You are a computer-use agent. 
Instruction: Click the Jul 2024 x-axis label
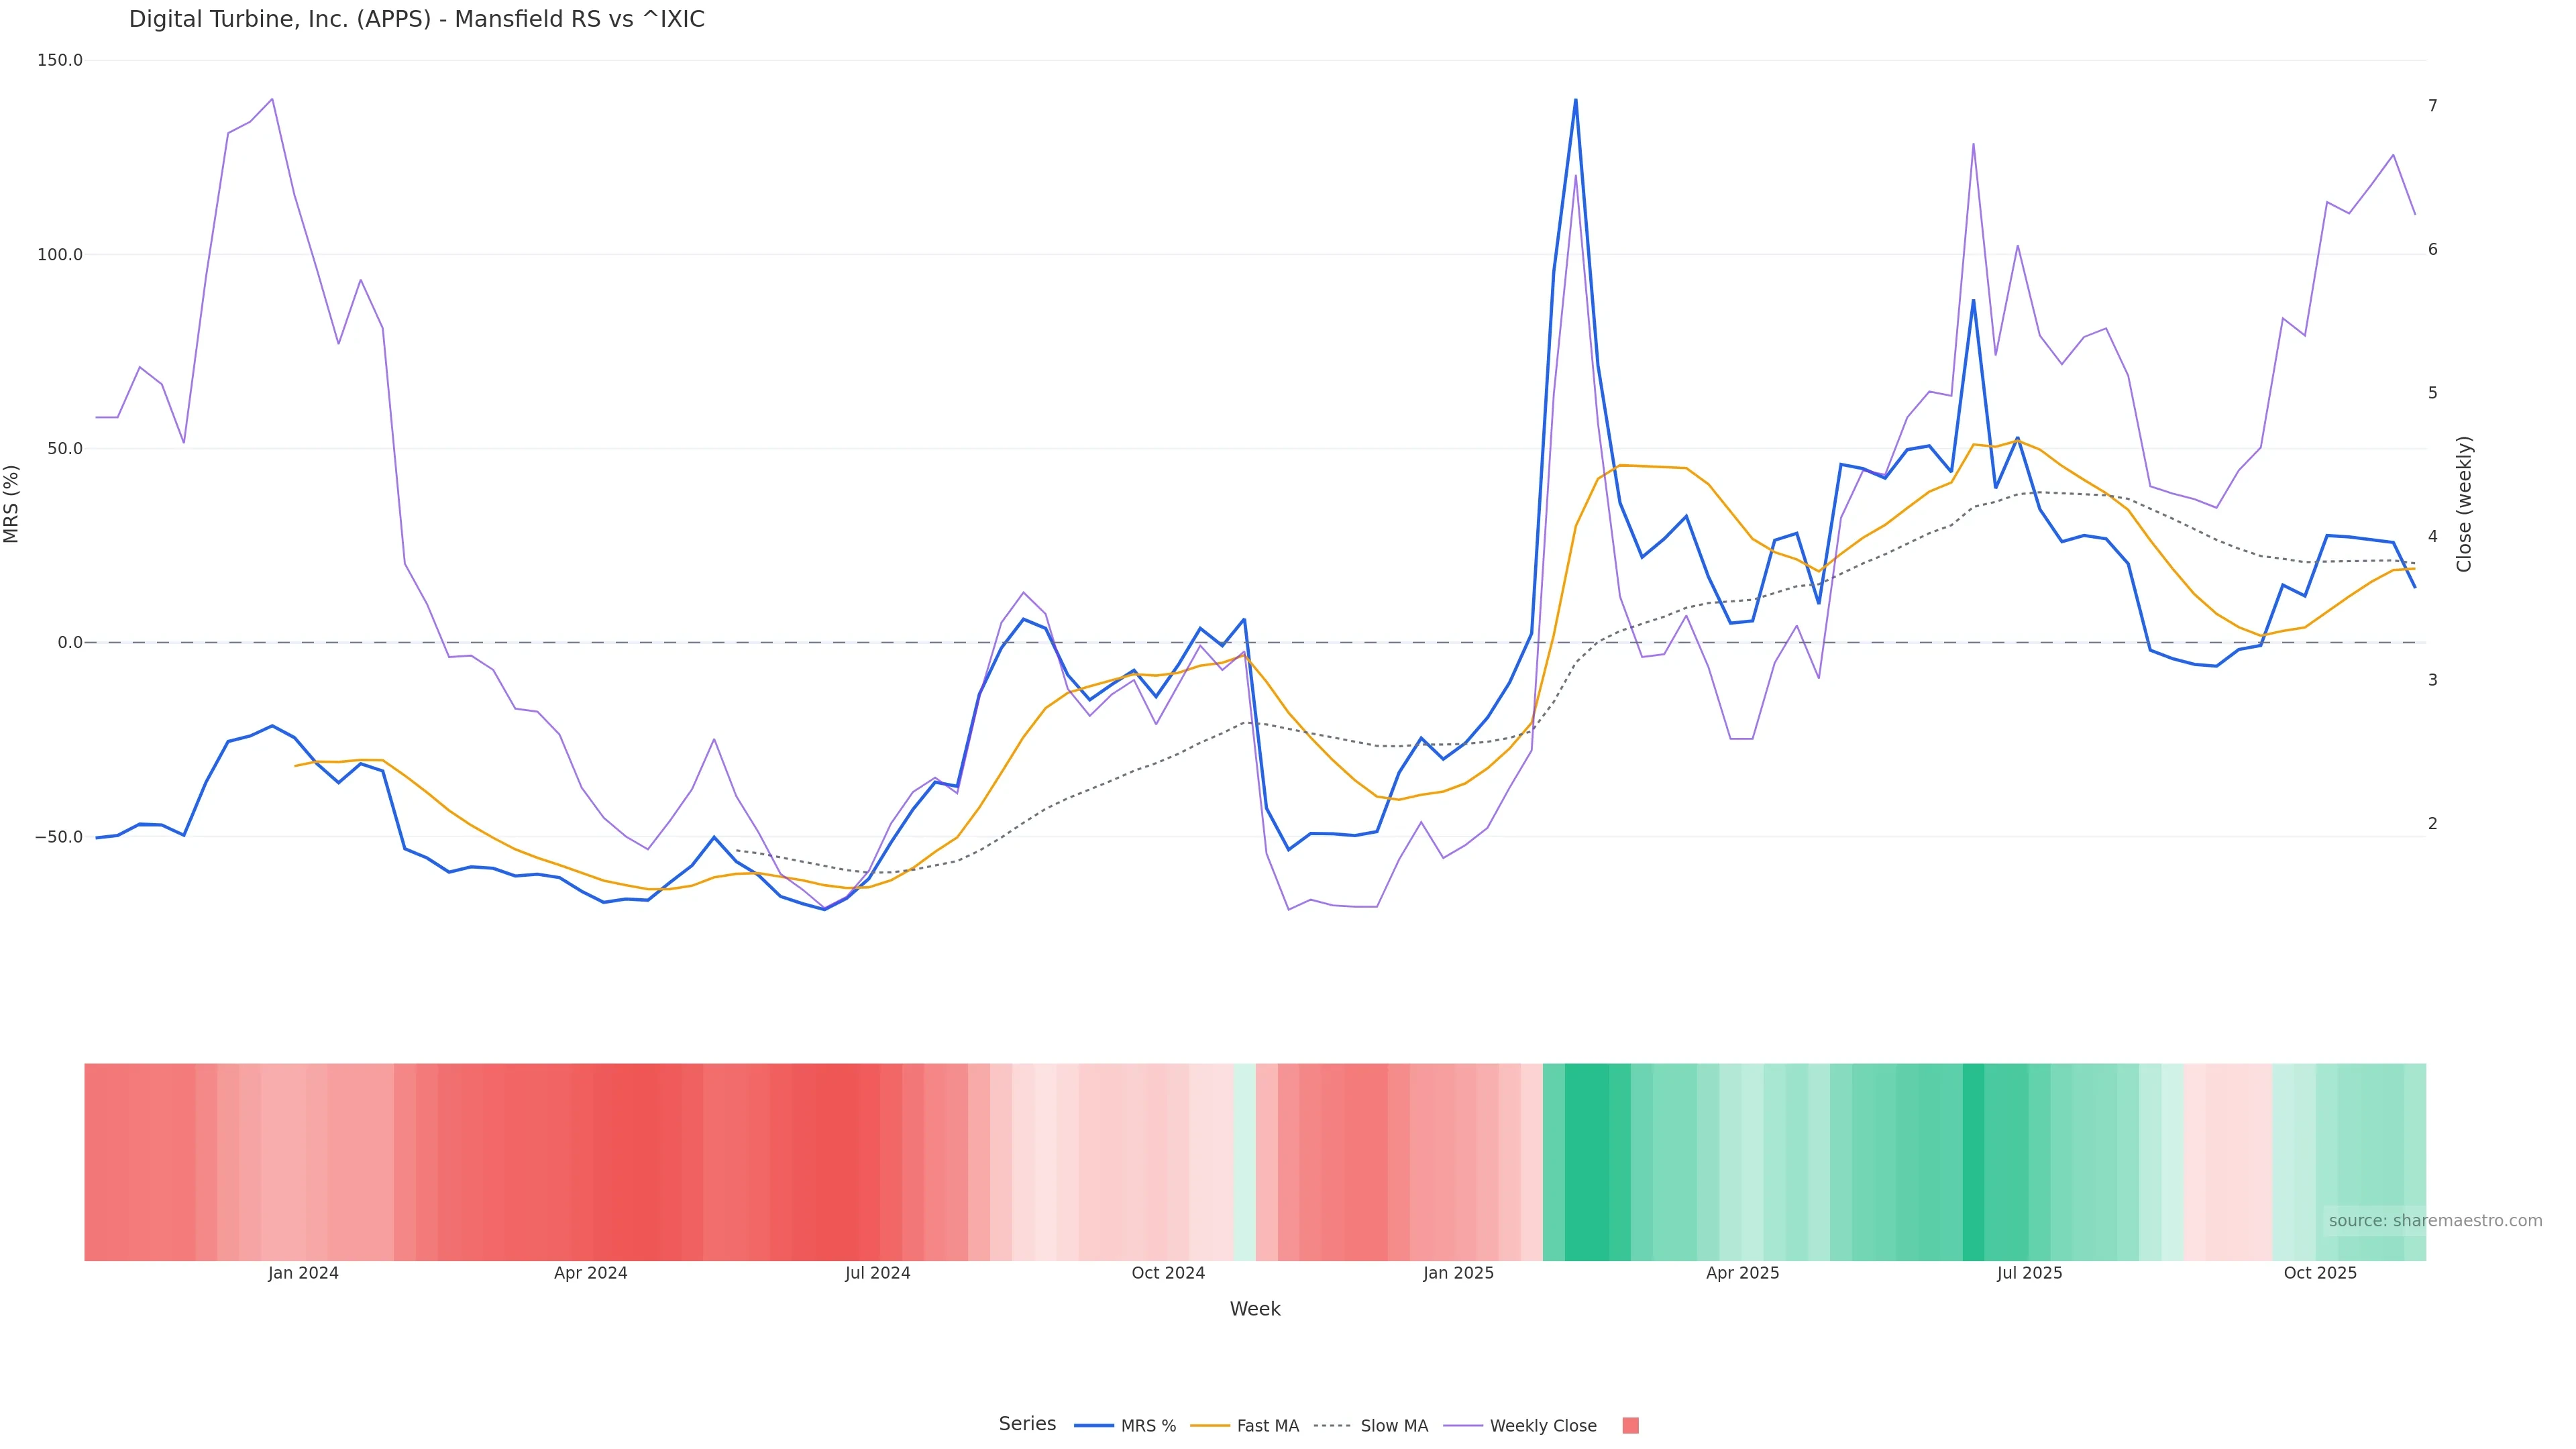pos(877,1273)
